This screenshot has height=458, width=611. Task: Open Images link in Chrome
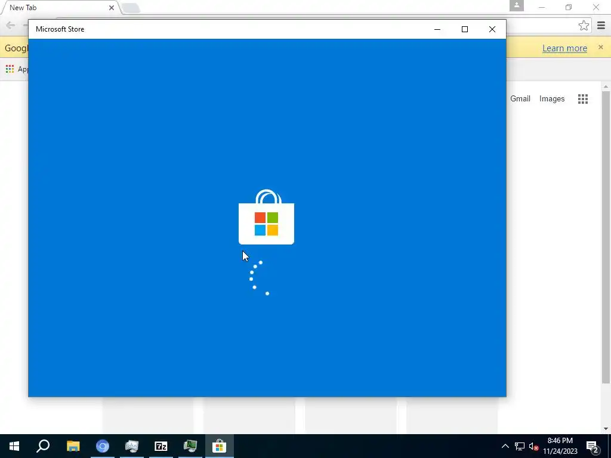[x=552, y=98]
